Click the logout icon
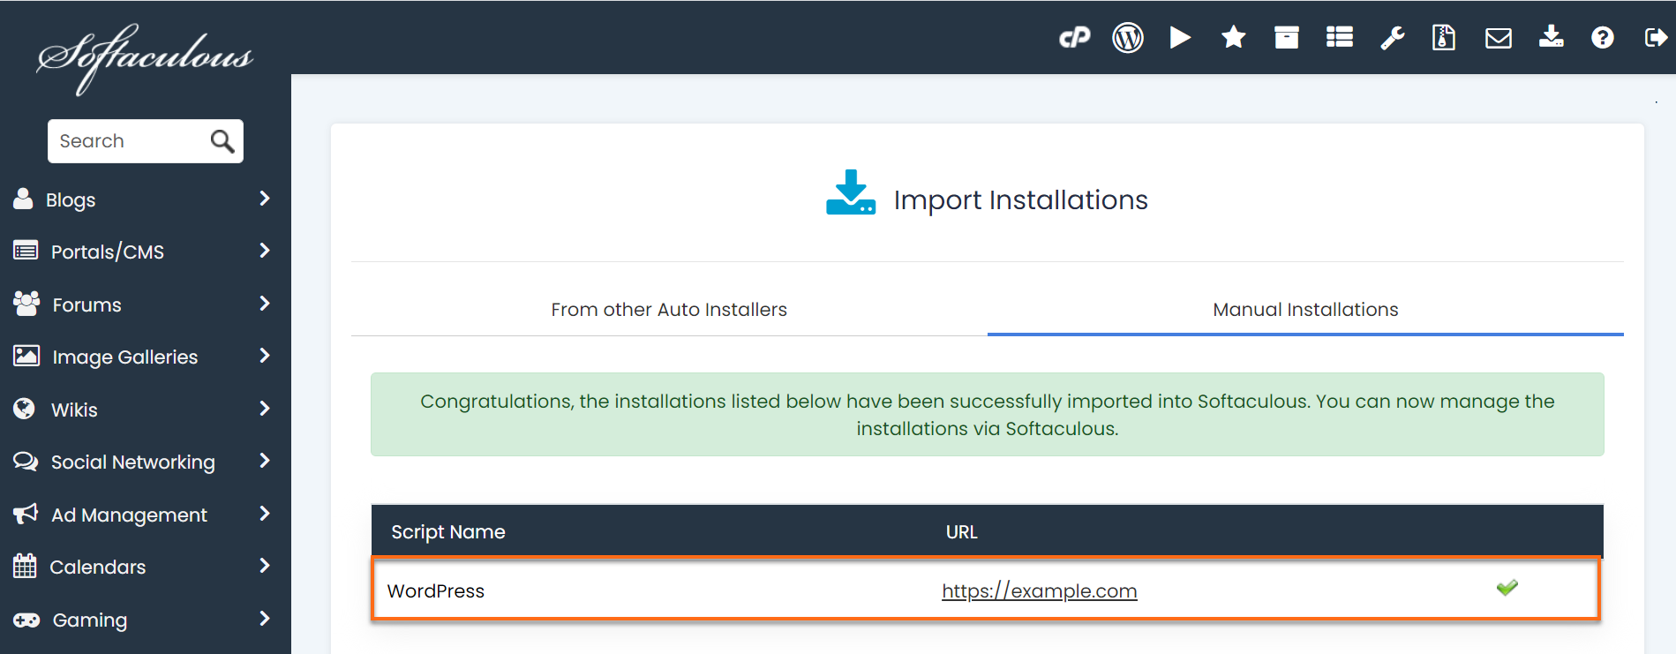The width and height of the screenshot is (1676, 654). pyautogui.click(x=1655, y=38)
